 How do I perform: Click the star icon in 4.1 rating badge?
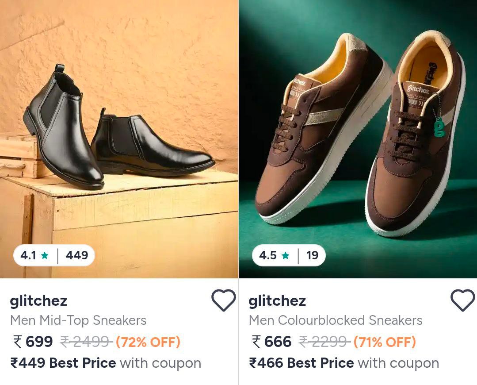[45, 255]
